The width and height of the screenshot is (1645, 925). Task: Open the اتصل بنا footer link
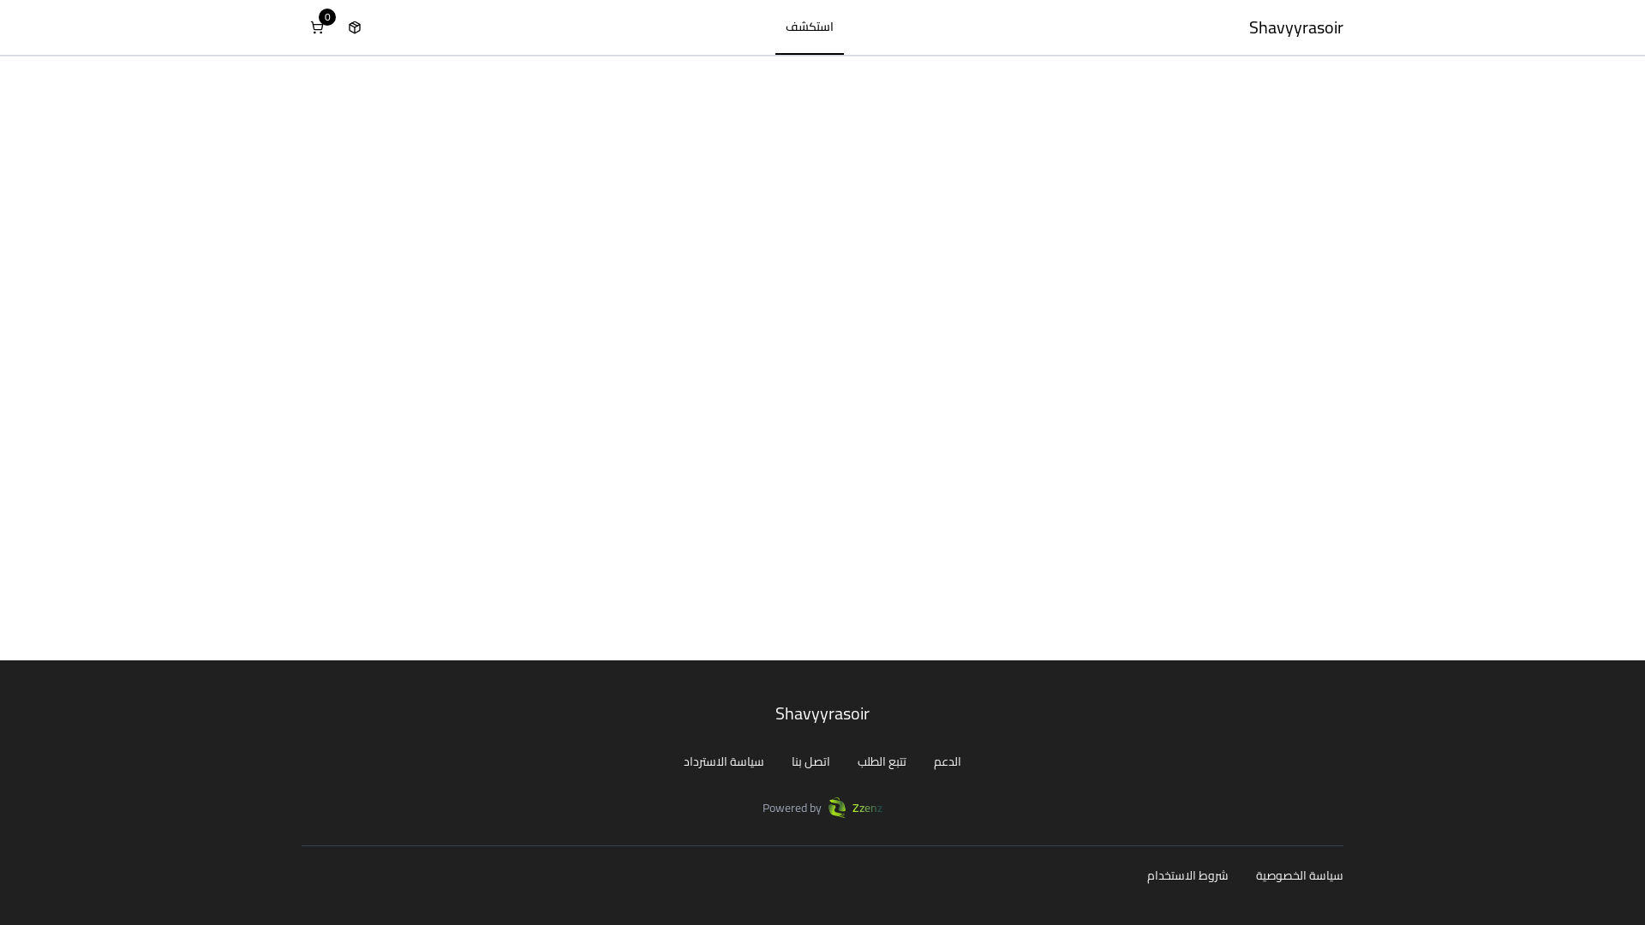coord(811,761)
